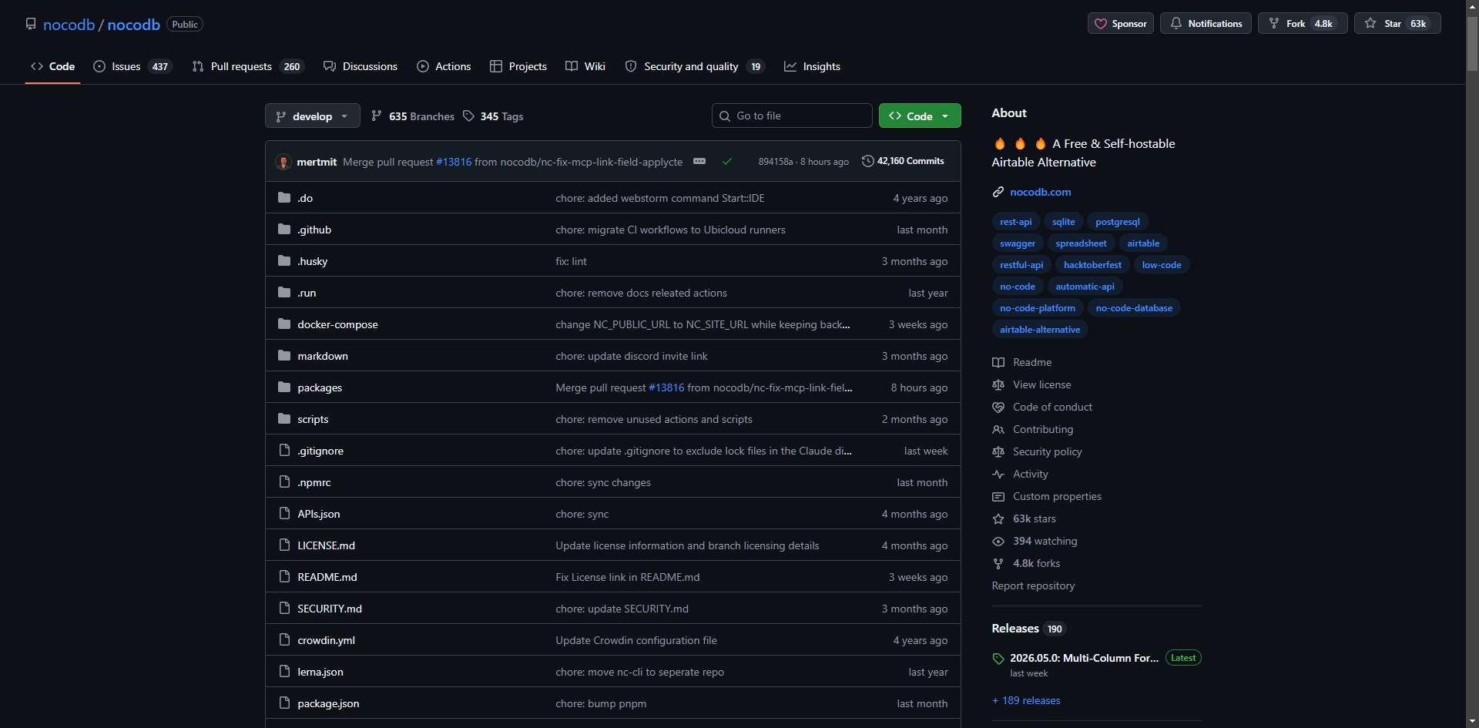Click the Notifications button
Viewport: 1479px width, 728px height.
[1206, 24]
